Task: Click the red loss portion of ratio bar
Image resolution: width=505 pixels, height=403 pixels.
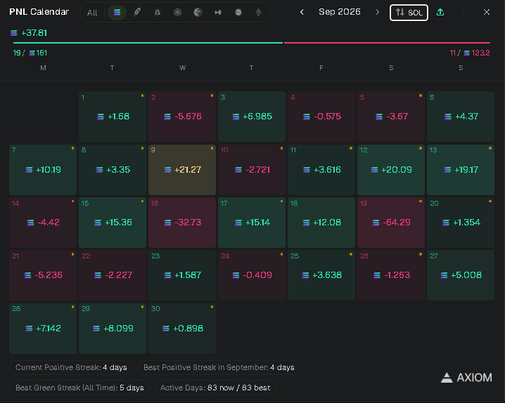Action: [387, 42]
